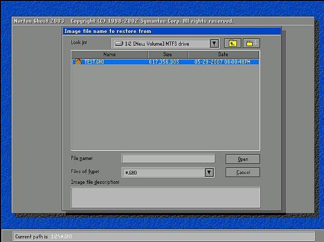Click the TEST.GHO image file icon
The width and height of the screenshot is (324, 242).
[79, 62]
